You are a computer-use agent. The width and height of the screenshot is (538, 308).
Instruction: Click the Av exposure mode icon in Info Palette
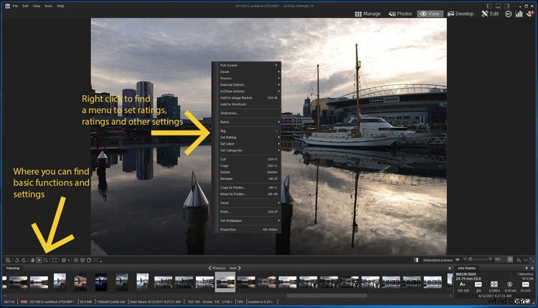[463, 284]
